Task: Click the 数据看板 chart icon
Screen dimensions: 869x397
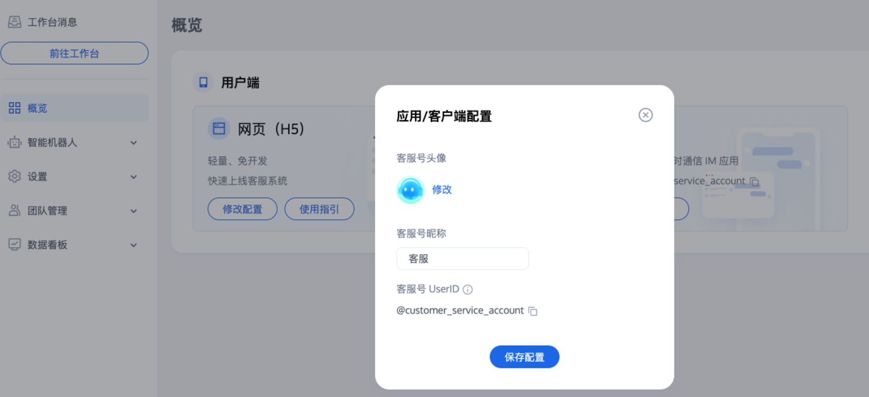Action: click(x=15, y=245)
